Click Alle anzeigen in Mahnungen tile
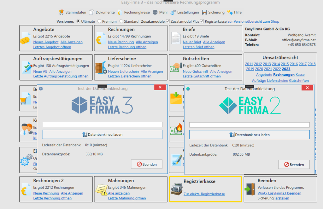This screenshot has width=323, height=209. click(119, 193)
